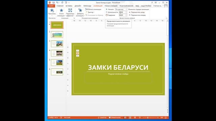Click Start From Beginning slideshow icon in title bar
Screen dimensions: 216x121
(x=66, y=3)
